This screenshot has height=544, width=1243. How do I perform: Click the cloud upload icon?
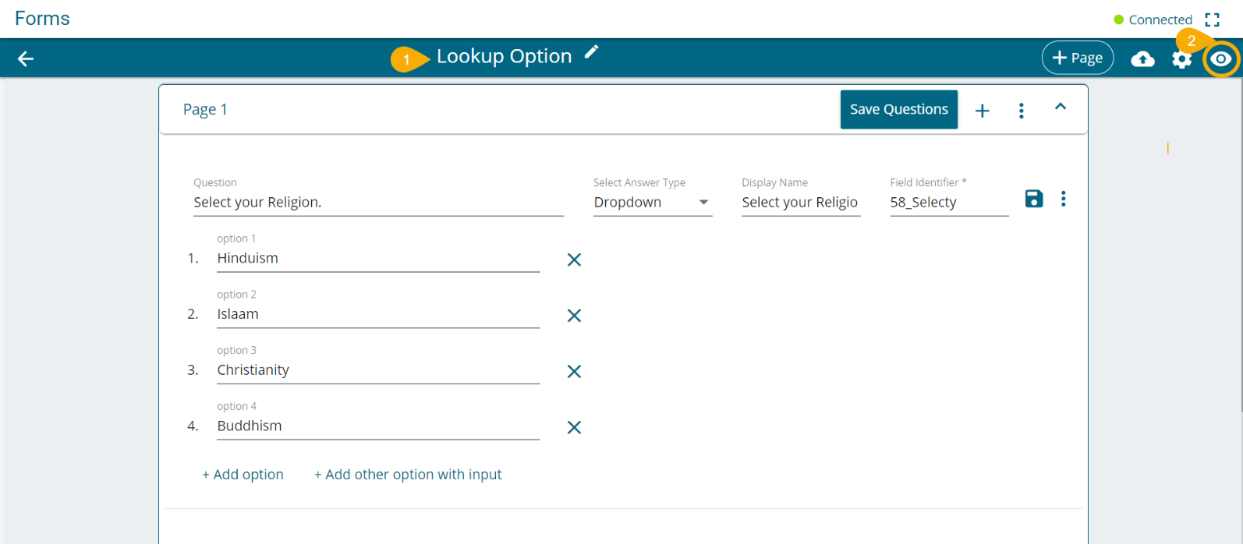[x=1142, y=58]
